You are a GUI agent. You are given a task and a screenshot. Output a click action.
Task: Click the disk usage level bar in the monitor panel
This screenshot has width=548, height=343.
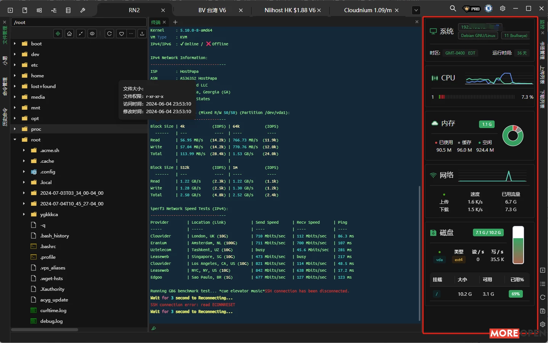click(x=518, y=245)
